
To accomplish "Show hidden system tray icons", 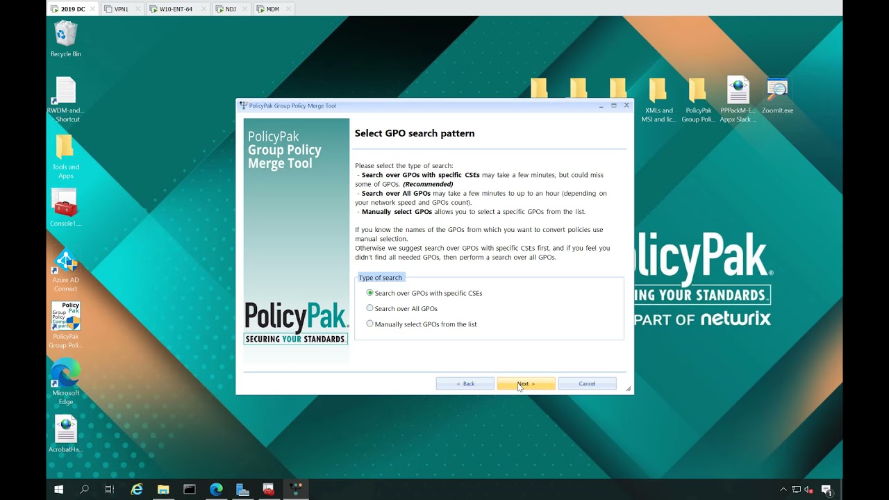I will [x=783, y=490].
